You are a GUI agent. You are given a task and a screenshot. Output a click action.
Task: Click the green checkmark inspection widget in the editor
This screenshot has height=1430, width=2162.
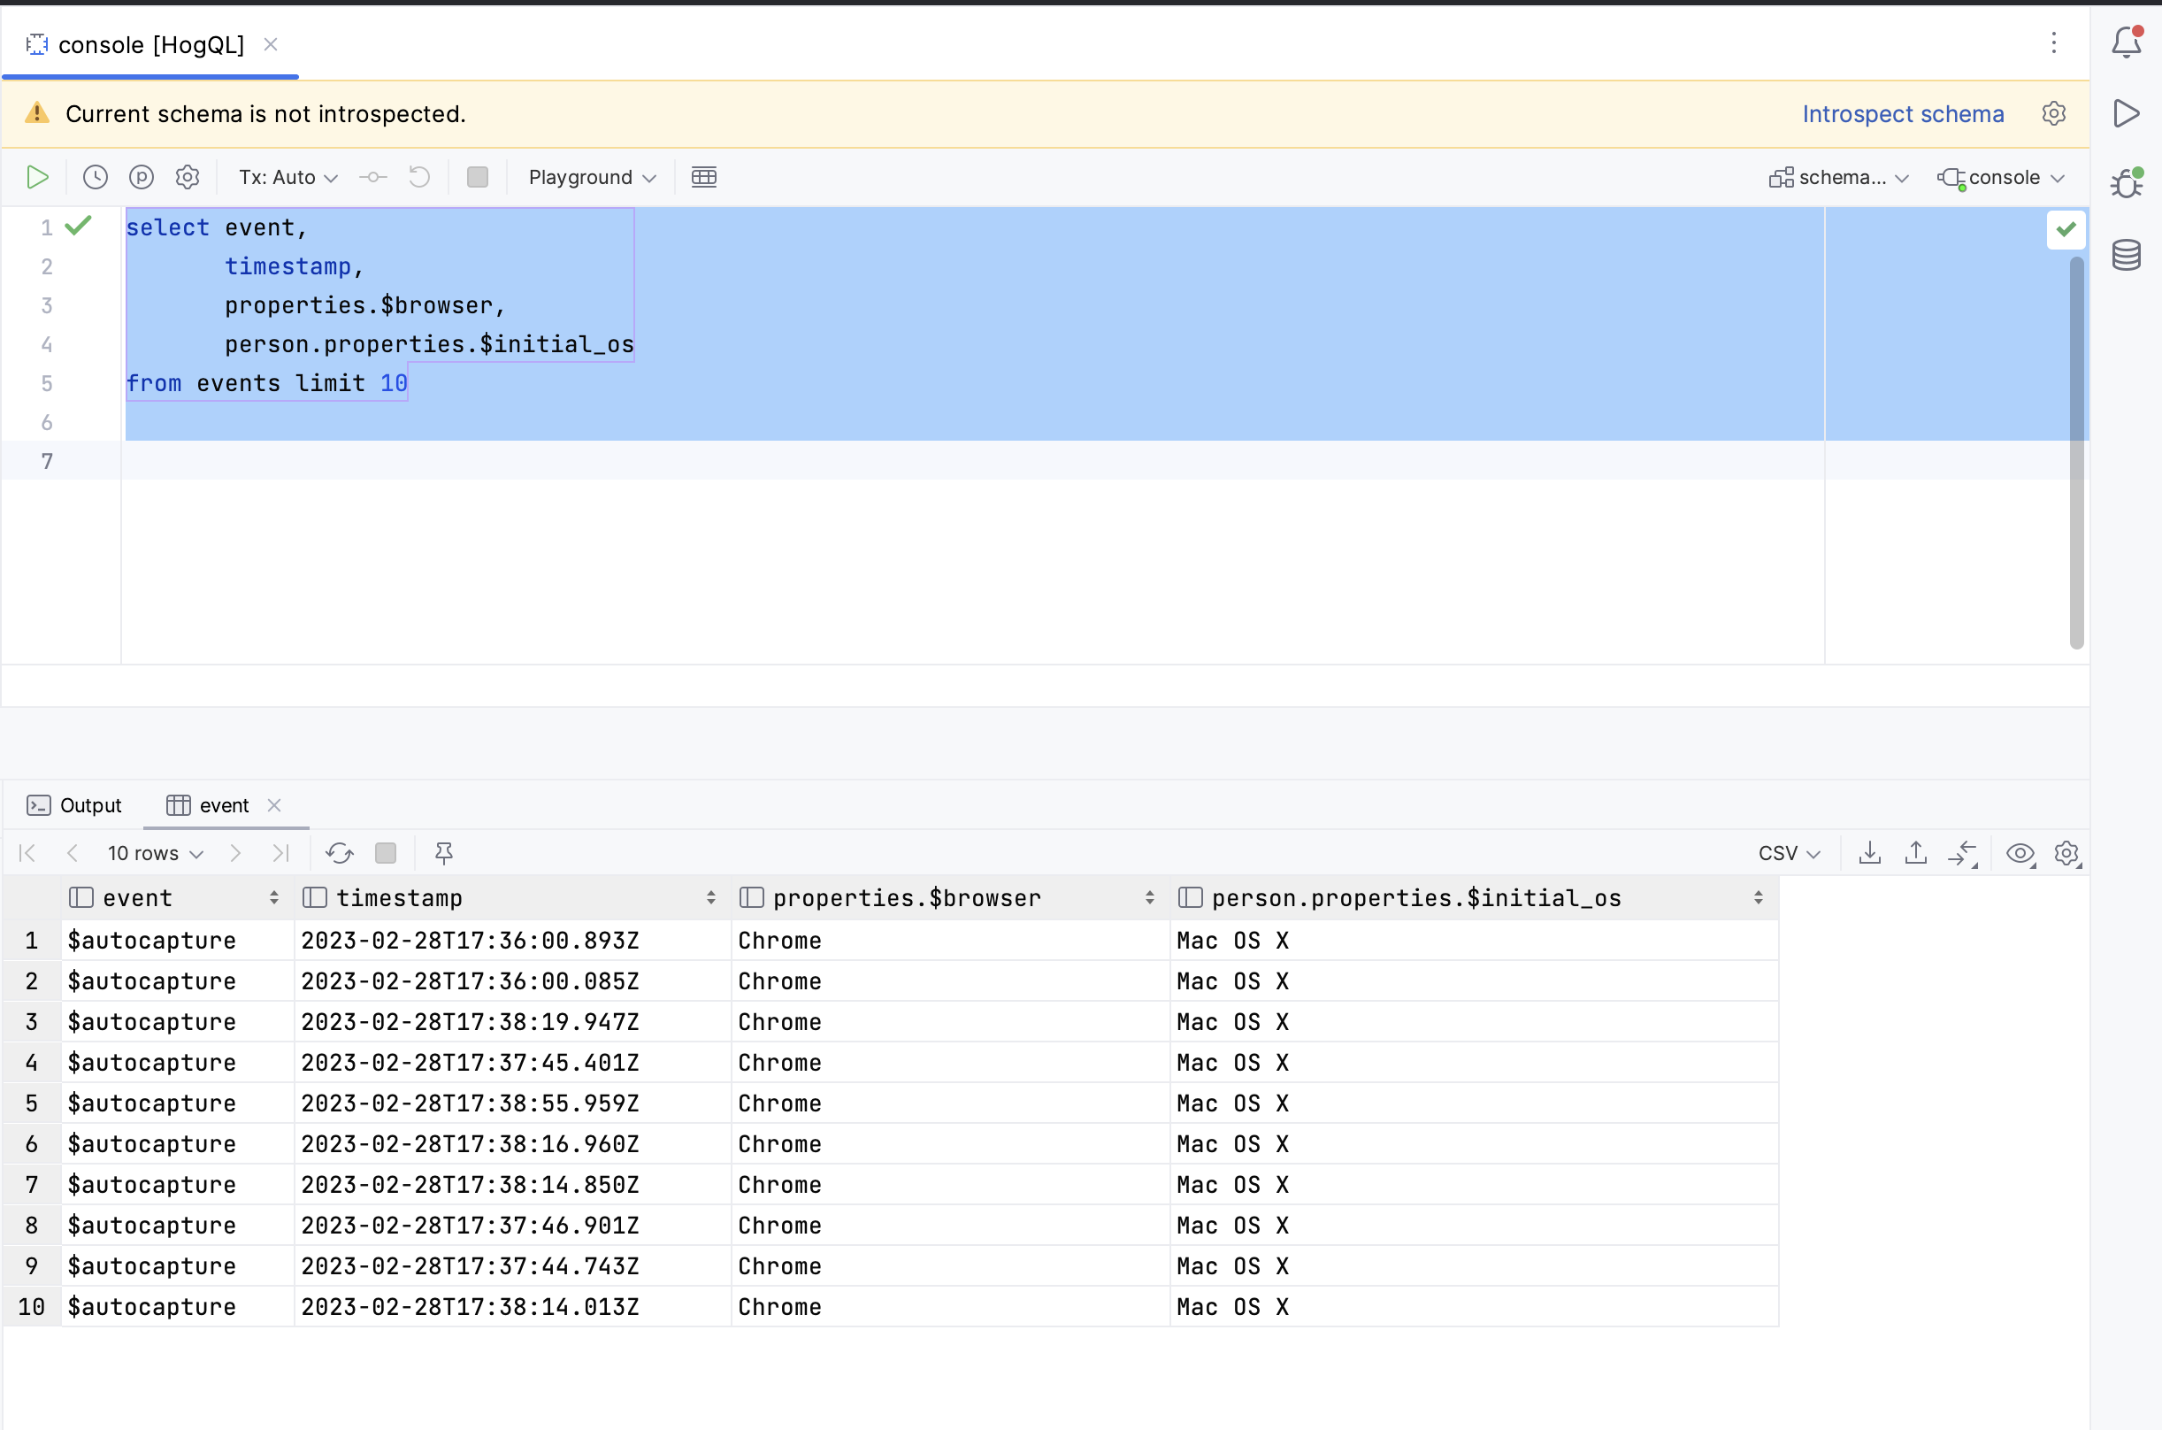(2066, 229)
